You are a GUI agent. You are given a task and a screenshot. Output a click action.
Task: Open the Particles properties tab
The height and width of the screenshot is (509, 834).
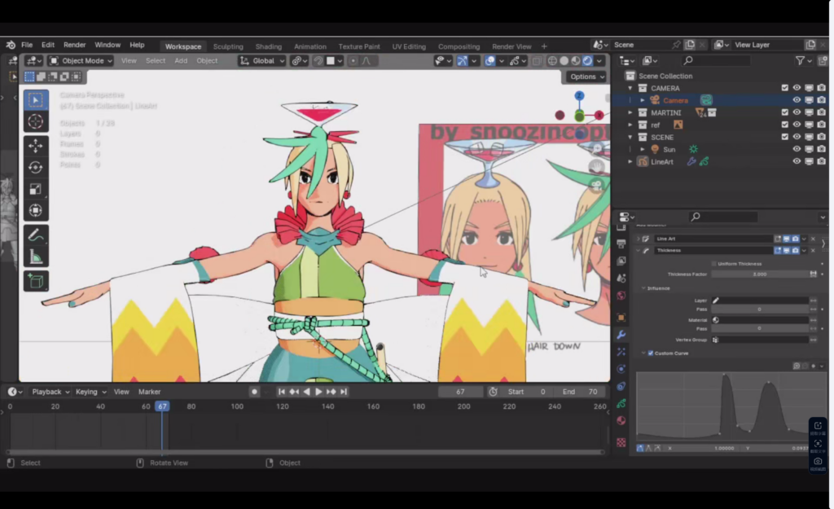tap(621, 352)
